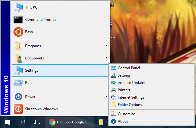Open taskbar search magnifier
The width and height of the screenshot is (196, 128).
[x=22, y=122]
